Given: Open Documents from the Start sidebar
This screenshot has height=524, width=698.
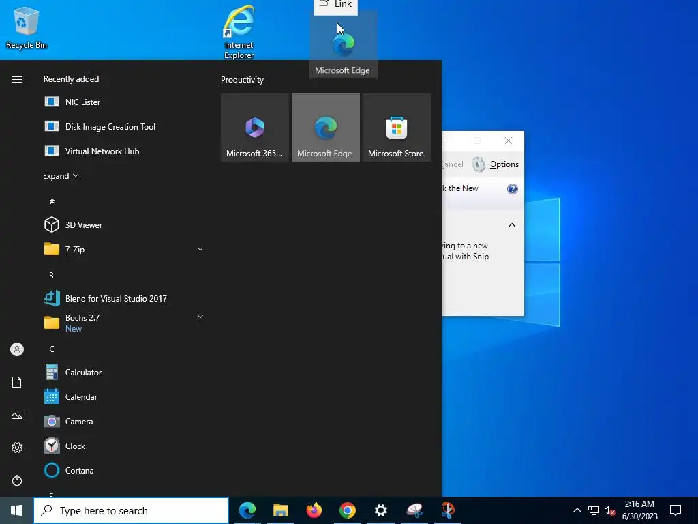Looking at the screenshot, I should (17, 382).
